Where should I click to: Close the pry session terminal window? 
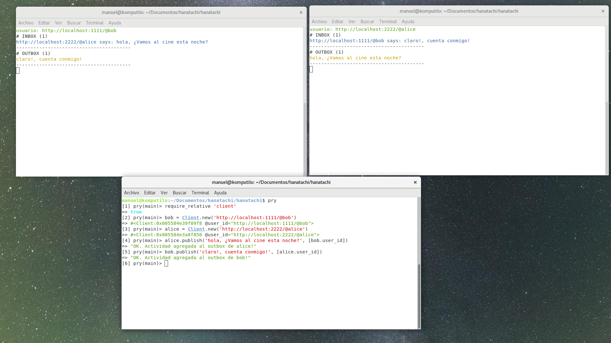(415, 182)
